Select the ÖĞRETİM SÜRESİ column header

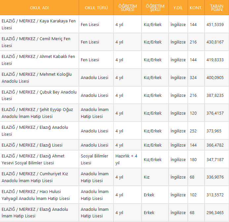(128, 8)
